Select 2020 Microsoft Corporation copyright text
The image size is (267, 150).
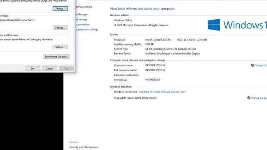point(141,25)
